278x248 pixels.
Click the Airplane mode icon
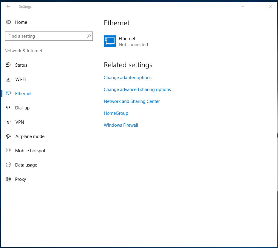[x=8, y=136]
